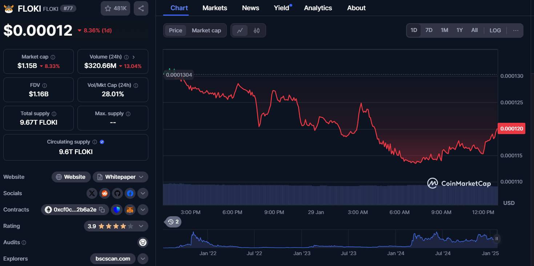Expand the Whitepaper dropdown
Screen dimensions: 534x266
(120, 177)
